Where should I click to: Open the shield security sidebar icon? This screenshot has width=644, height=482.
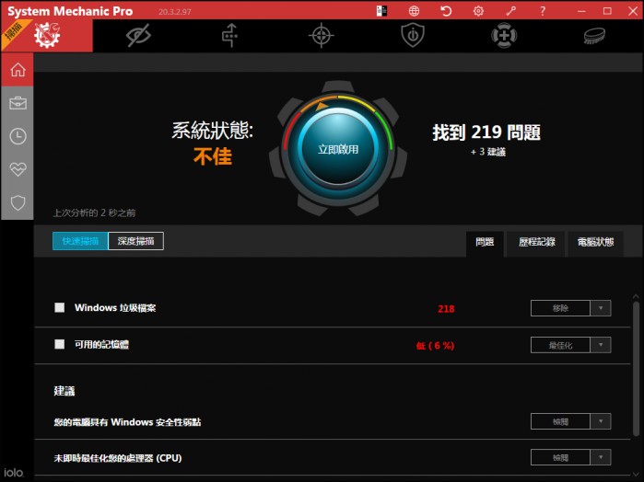tap(18, 202)
